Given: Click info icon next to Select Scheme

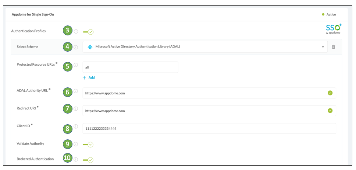Looking at the screenshot, I should 76,47.
